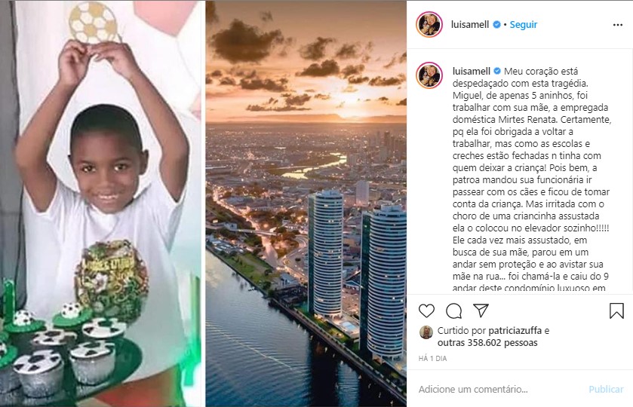The width and height of the screenshot is (633, 407).
Task: Click luisamell avatar next to the caption
Action: tap(429, 75)
